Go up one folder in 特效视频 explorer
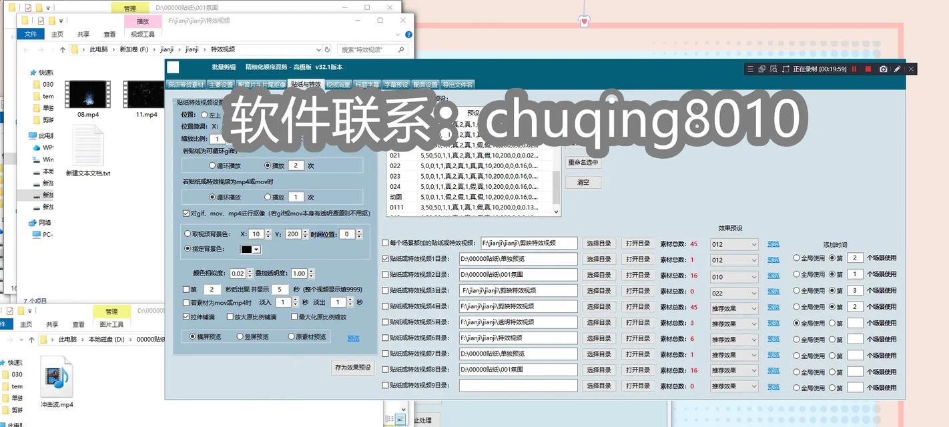This screenshot has height=427, width=949. 63,49
